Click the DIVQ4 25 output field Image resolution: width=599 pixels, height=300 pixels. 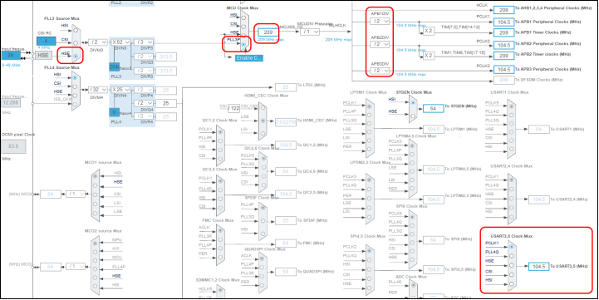pyautogui.click(x=166, y=103)
